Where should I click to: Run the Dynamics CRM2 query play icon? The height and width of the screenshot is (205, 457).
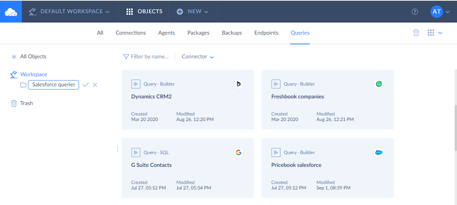[135, 84]
